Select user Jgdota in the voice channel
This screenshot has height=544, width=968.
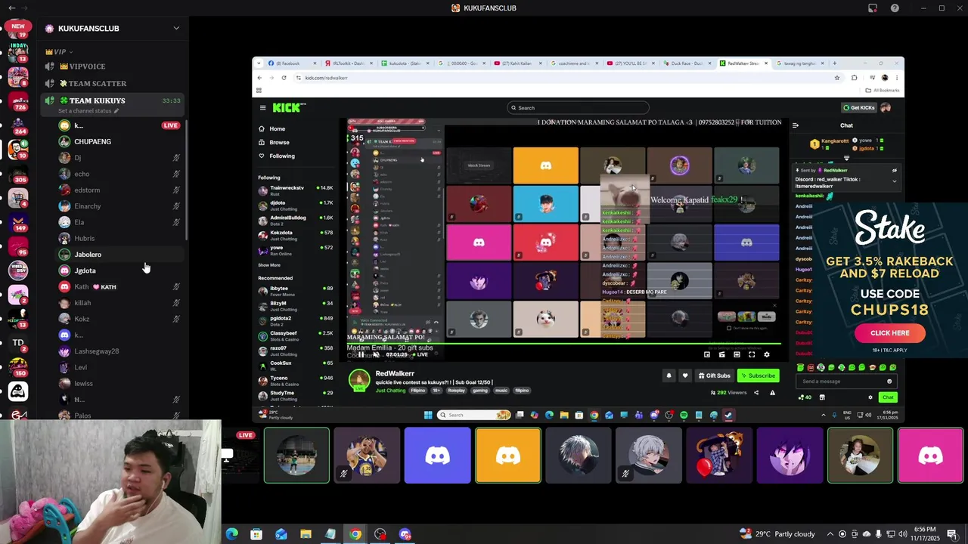[x=85, y=270]
